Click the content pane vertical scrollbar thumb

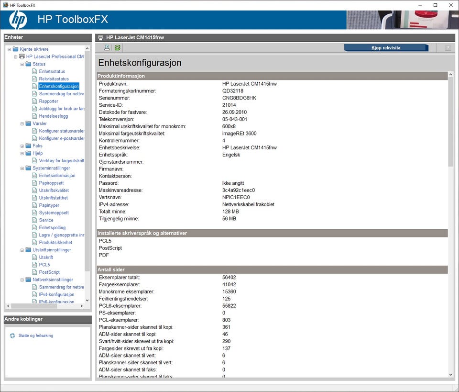(x=451, y=123)
